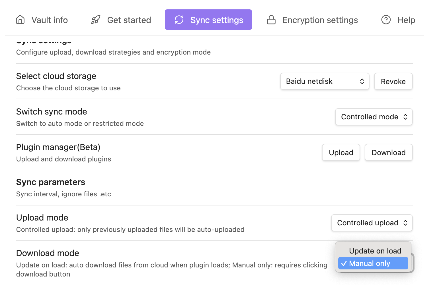The height and width of the screenshot is (291, 435).
Task: Open the Help tab
Action: pos(406,20)
